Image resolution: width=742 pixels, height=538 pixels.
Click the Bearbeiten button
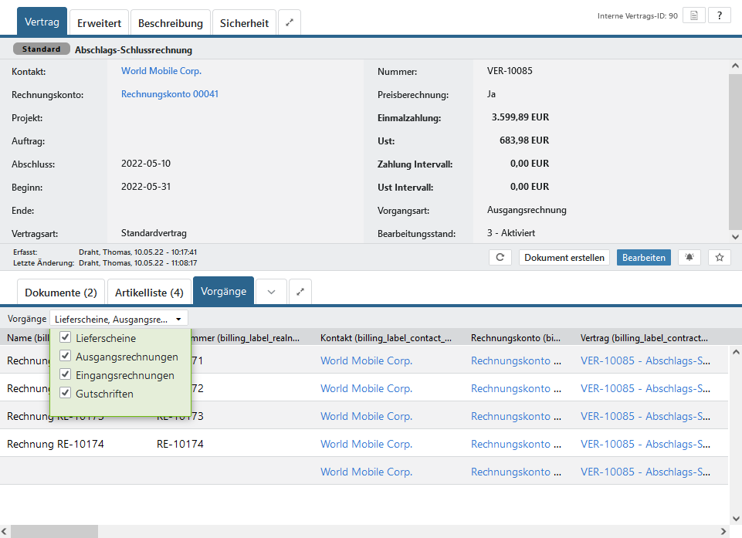point(643,258)
